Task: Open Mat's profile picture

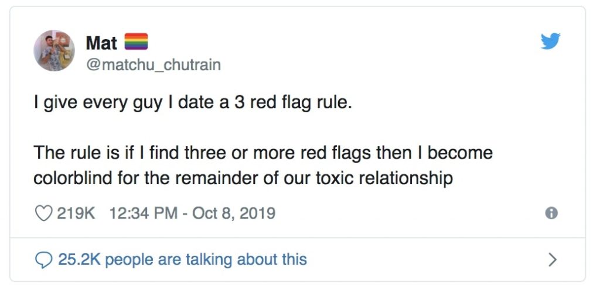Action: 54,51
